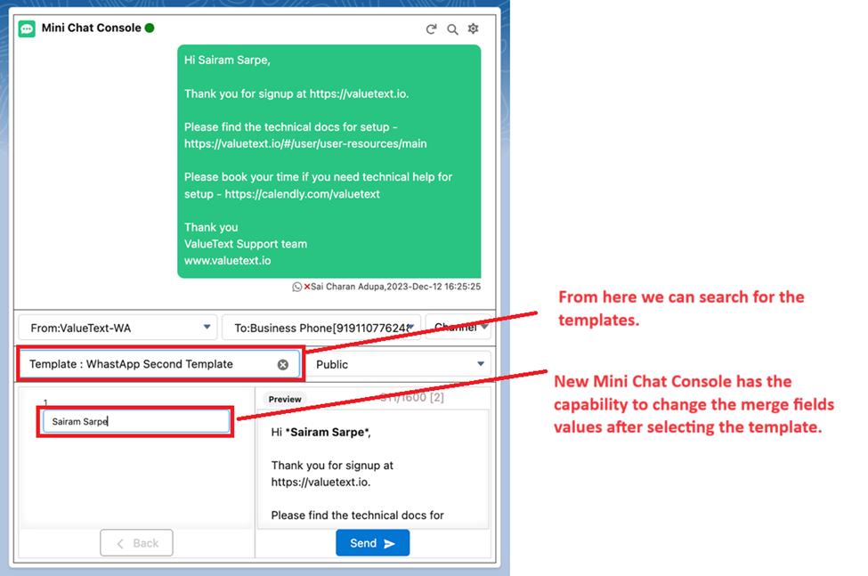Screen dimensions: 868x576
Task: Click the Sairam Sarpe merge field input
Action: click(x=136, y=422)
